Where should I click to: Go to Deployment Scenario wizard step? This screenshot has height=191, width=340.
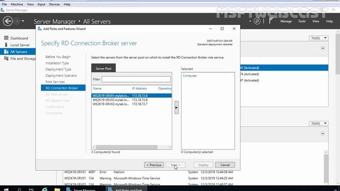click(61, 75)
